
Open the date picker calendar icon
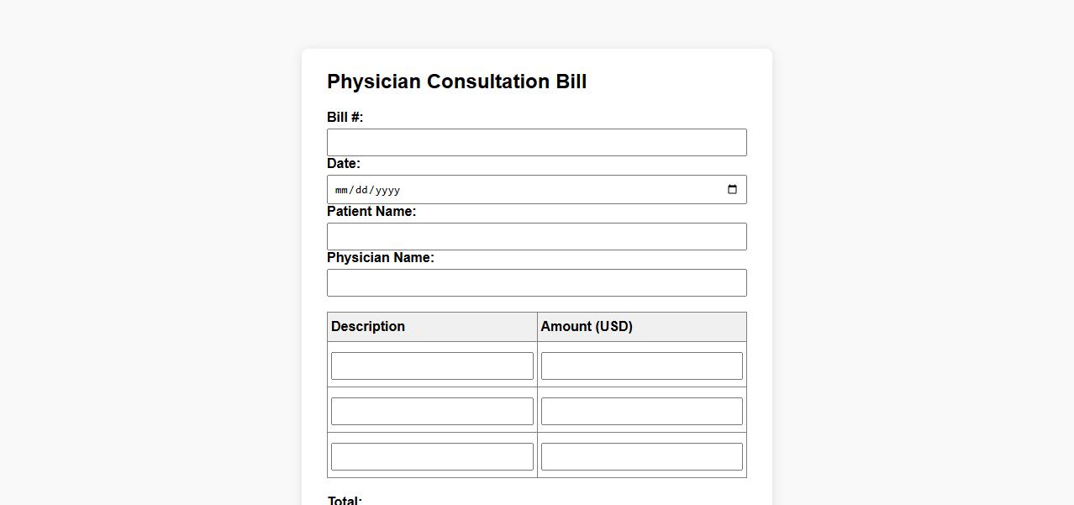[732, 190]
